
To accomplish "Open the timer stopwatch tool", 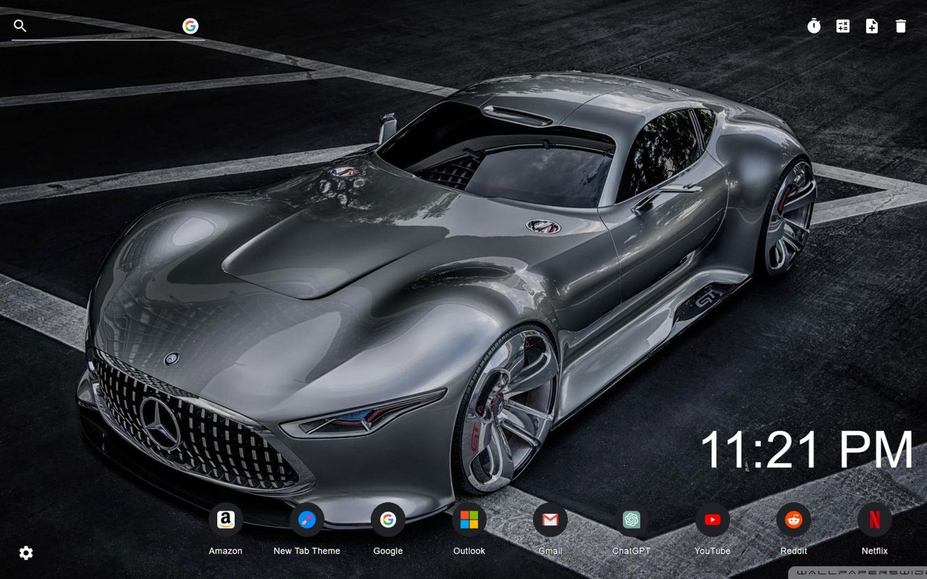I will pos(814,26).
